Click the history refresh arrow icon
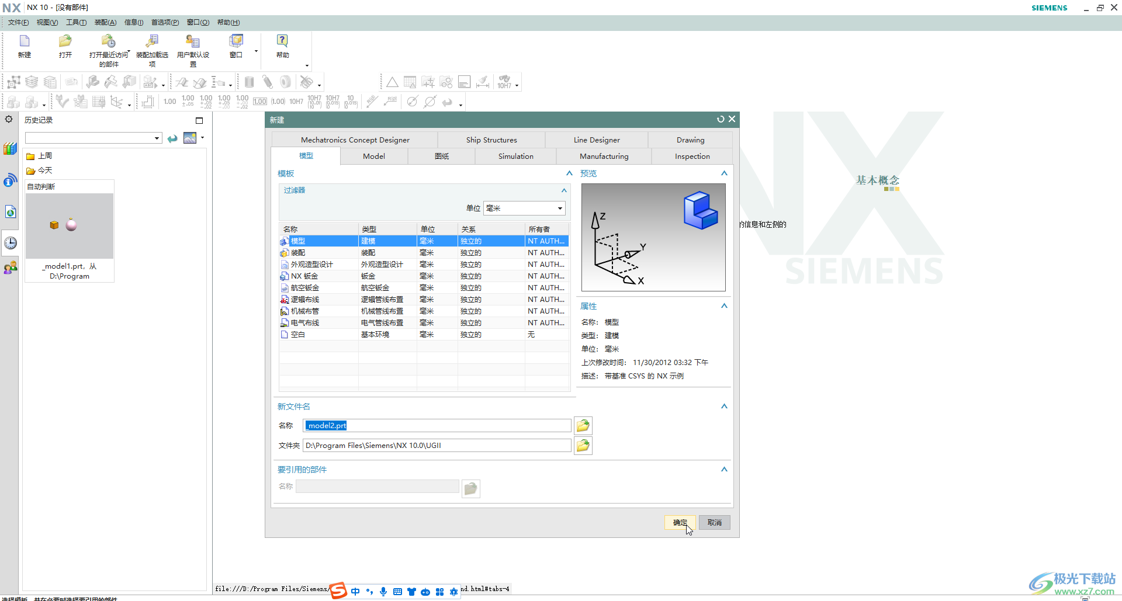Screen dimensions: 1122x601 [x=172, y=138]
